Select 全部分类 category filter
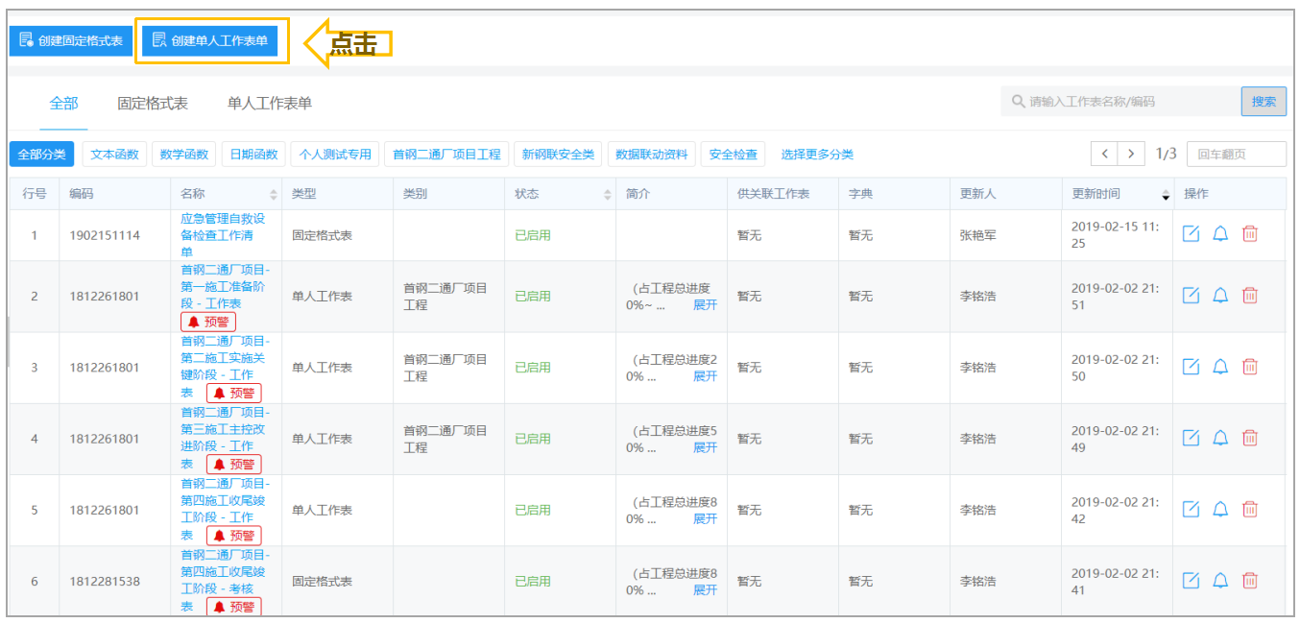Image resolution: width=1300 pixels, height=623 pixels. [x=41, y=154]
